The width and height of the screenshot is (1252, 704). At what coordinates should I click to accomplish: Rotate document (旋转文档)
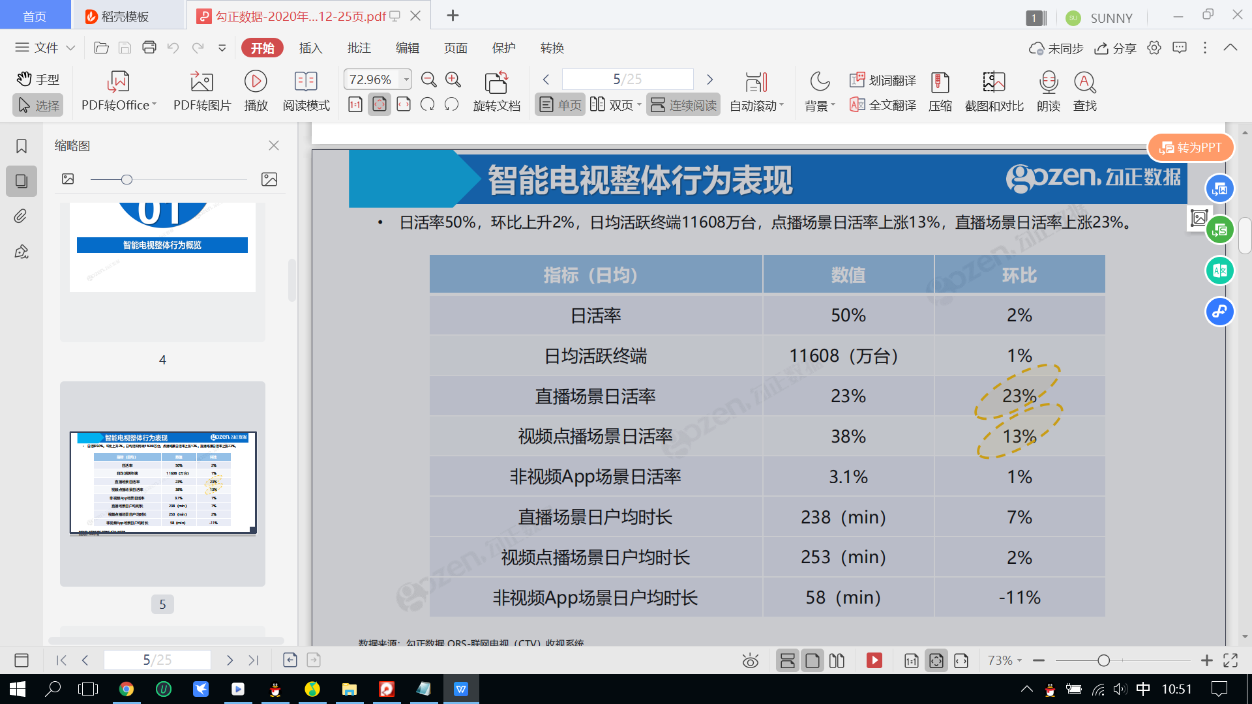point(497,91)
